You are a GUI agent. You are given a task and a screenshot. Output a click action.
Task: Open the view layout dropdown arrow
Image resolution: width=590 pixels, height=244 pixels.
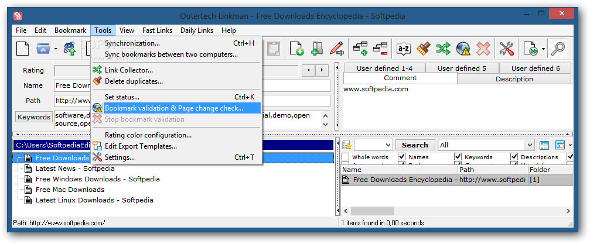point(570,146)
